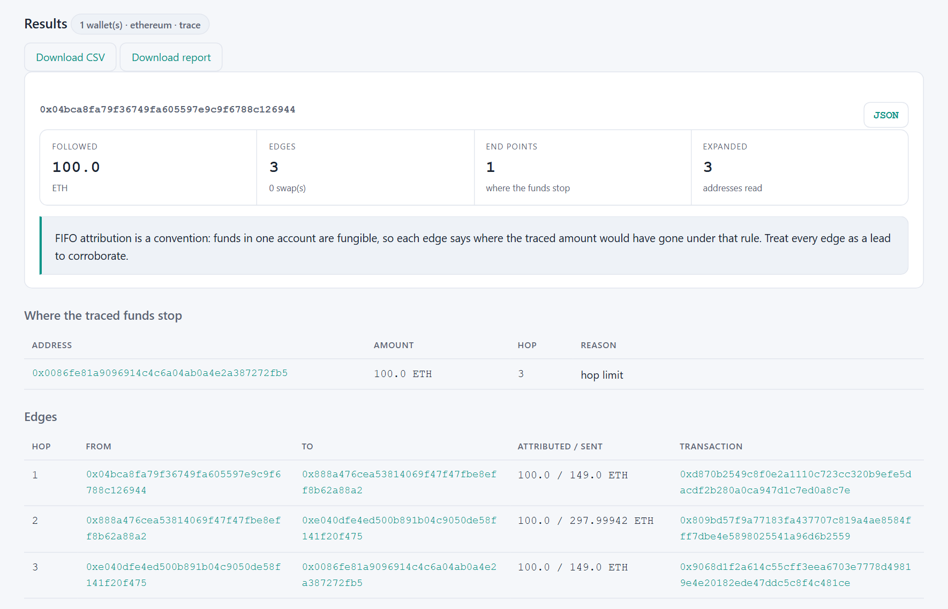The width and height of the screenshot is (948, 609).
Task: Click the END POINTS stat card
Action: click(583, 167)
